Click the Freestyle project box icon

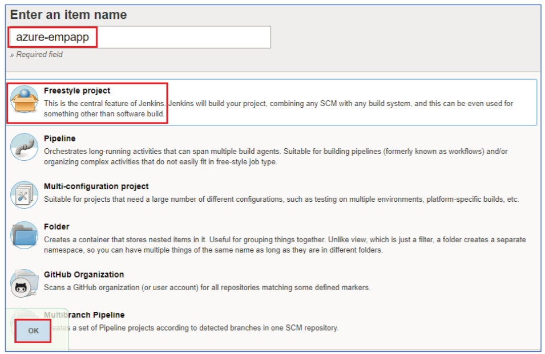point(25,99)
